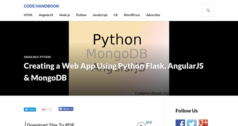Open the Node.js menu item
The image size is (238, 126).
(x=64, y=15)
